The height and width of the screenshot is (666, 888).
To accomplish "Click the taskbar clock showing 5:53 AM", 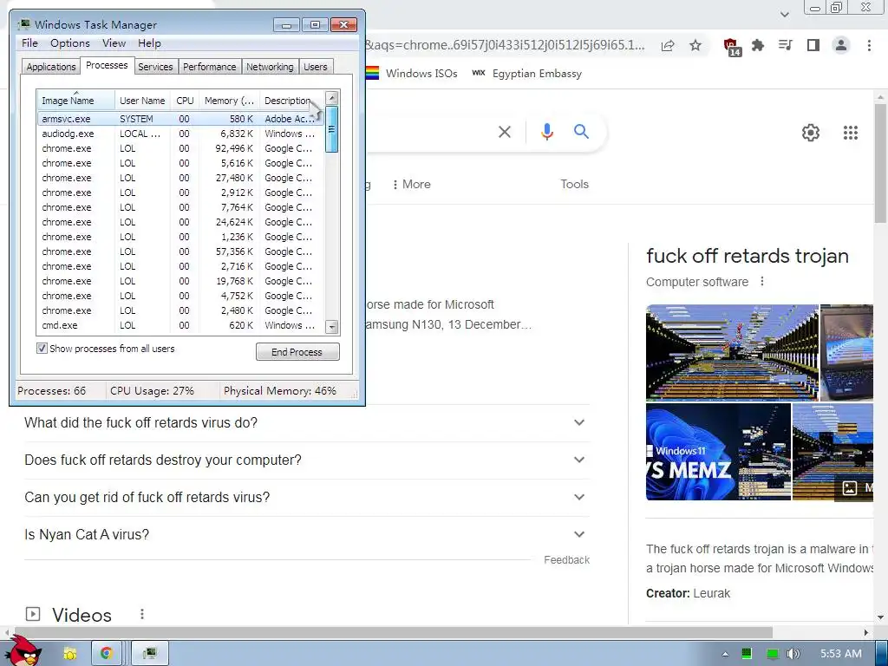I will click(x=841, y=654).
